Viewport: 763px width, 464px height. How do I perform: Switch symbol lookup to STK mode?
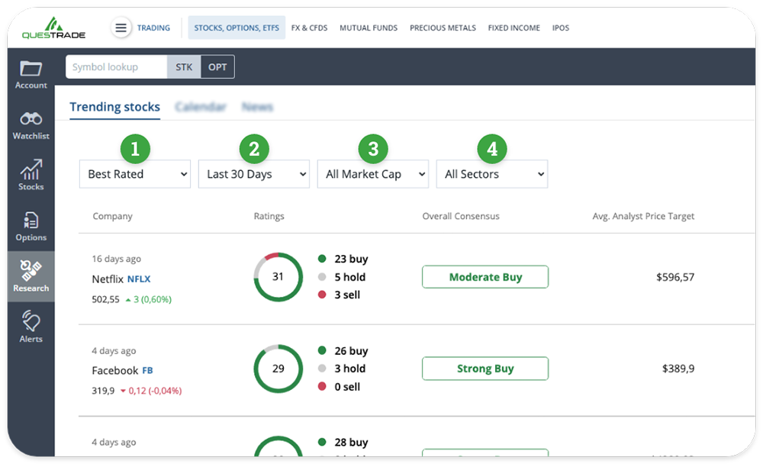[184, 66]
